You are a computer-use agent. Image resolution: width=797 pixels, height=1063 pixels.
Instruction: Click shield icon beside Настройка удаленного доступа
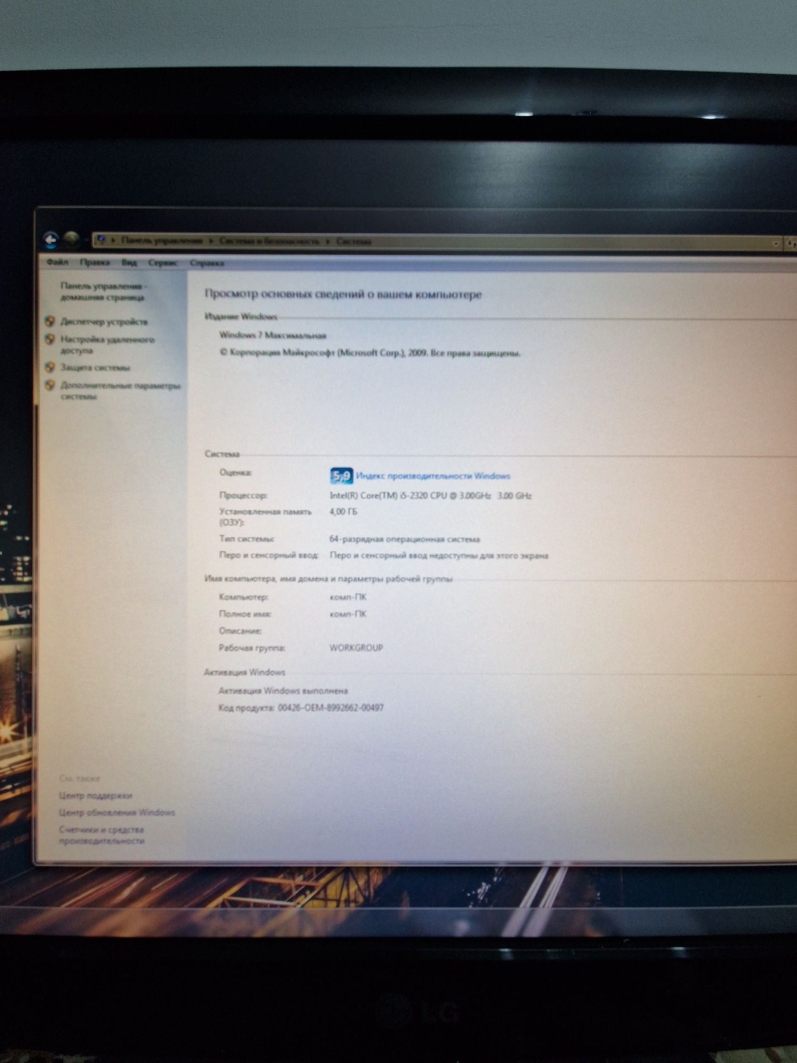[50, 339]
